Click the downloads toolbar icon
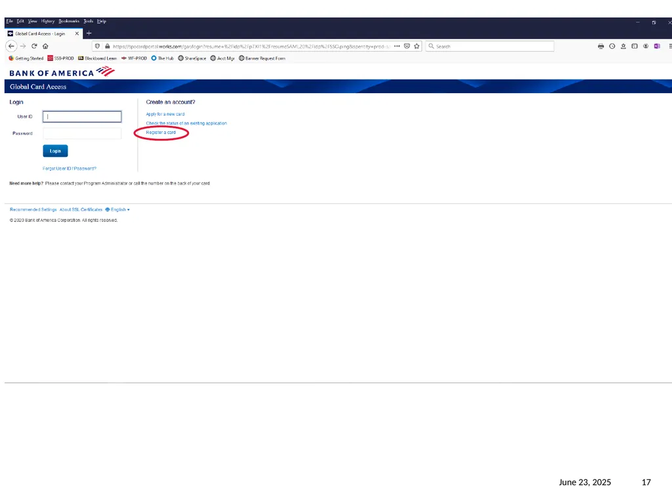672x504 pixels. point(623,47)
